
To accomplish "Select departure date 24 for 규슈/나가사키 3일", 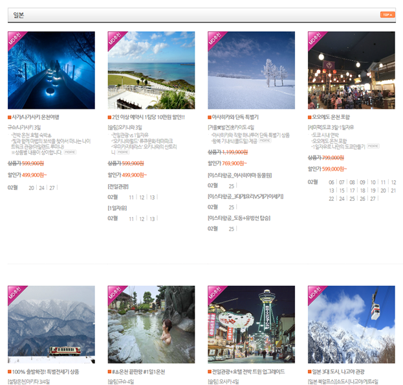I will coord(41,188).
